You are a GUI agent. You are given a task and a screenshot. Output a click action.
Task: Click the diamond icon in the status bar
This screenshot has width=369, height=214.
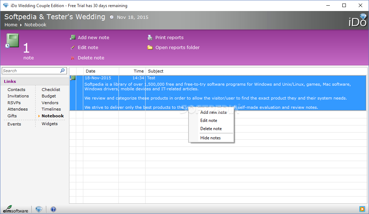pyautogui.click(x=39, y=209)
